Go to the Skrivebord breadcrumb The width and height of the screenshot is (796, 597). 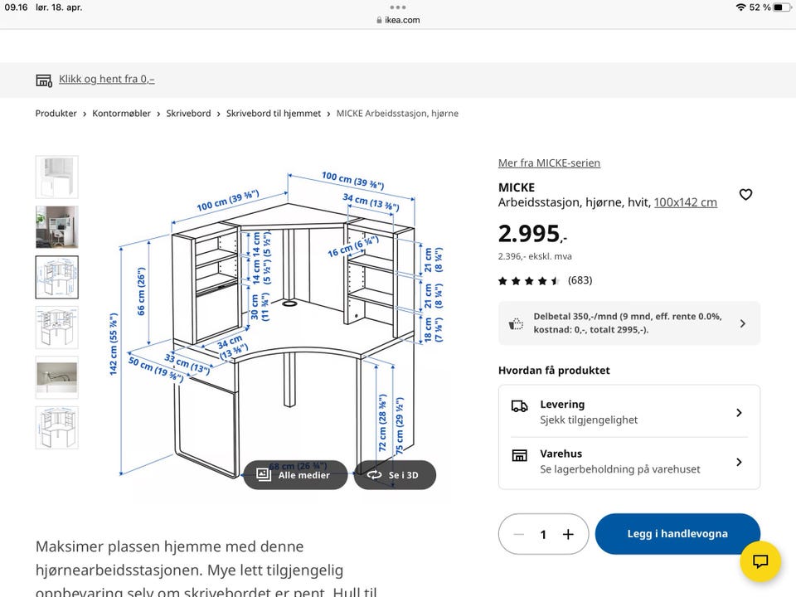pyautogui.click(x=188, y=114)
